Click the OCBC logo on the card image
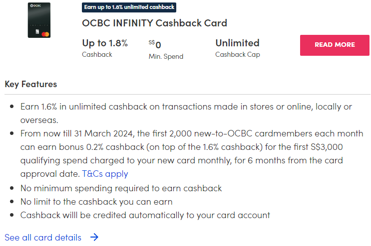The width and height of the screenshot is (371, 246). (36, 6)
